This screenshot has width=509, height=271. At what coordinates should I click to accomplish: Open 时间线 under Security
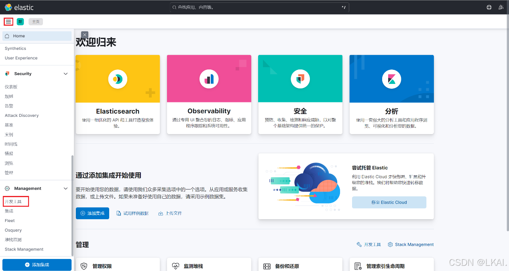point(11,144)
